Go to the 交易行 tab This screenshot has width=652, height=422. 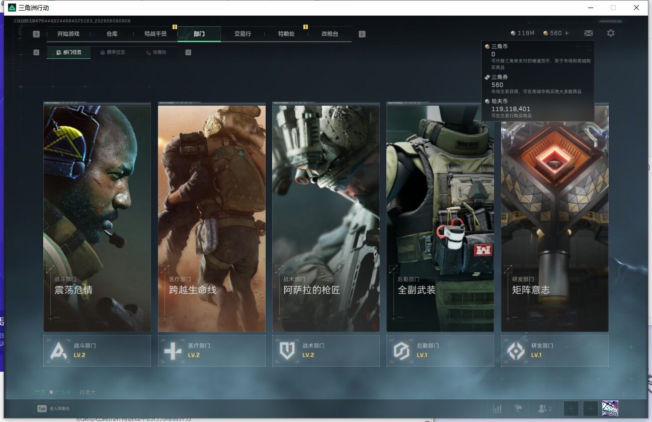(x=242, y=34)
